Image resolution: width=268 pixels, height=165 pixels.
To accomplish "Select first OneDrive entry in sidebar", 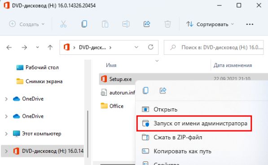I will [28, 99].
